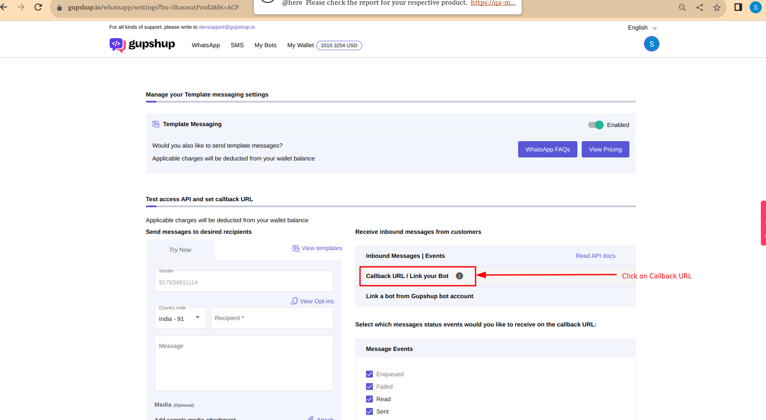This screenshot has width=766, height=420.
Task: Click the devsupport@gupshup.io email link
Action: click(x=227, y=27)
